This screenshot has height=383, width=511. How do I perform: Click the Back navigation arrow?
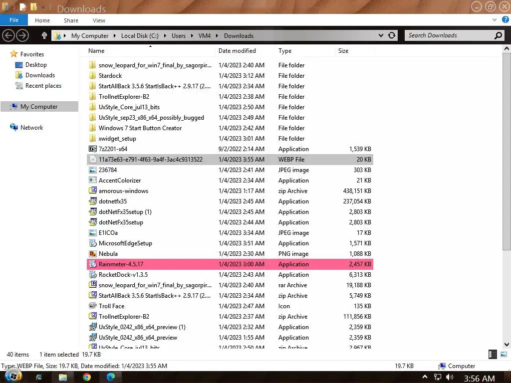point(8,35)
